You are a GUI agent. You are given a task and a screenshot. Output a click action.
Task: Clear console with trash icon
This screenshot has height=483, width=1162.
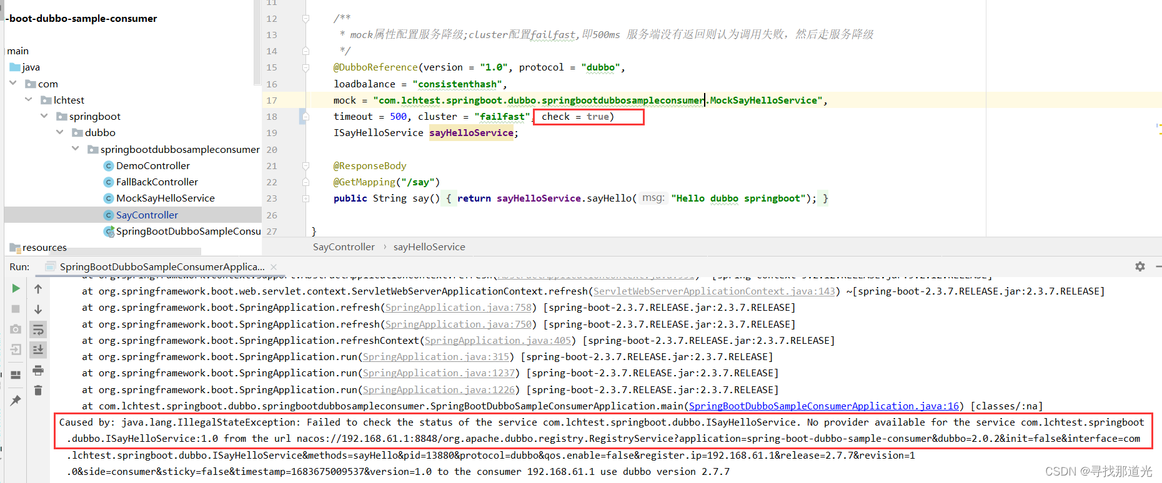click(38, 390)
